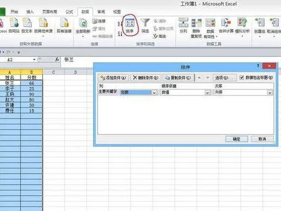Open the 审阅 (Review) ribbon tab
Image resolution: width=281 pixels, height=211 pixels.
(x=101, y=12)
